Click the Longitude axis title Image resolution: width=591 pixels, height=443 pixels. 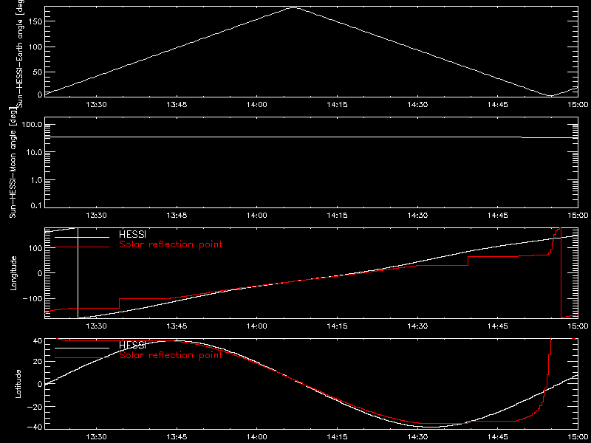point(13,272)
